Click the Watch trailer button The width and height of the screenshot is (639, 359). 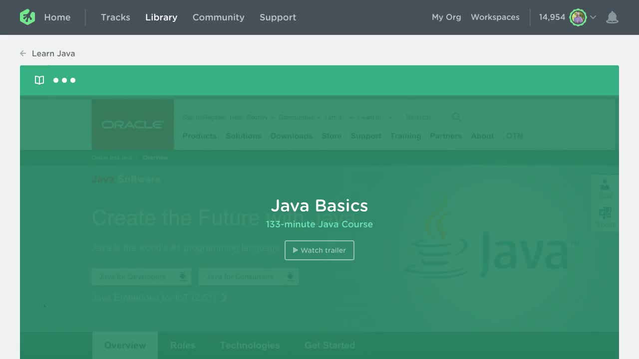pyautogui.click(x=319, y=250)
